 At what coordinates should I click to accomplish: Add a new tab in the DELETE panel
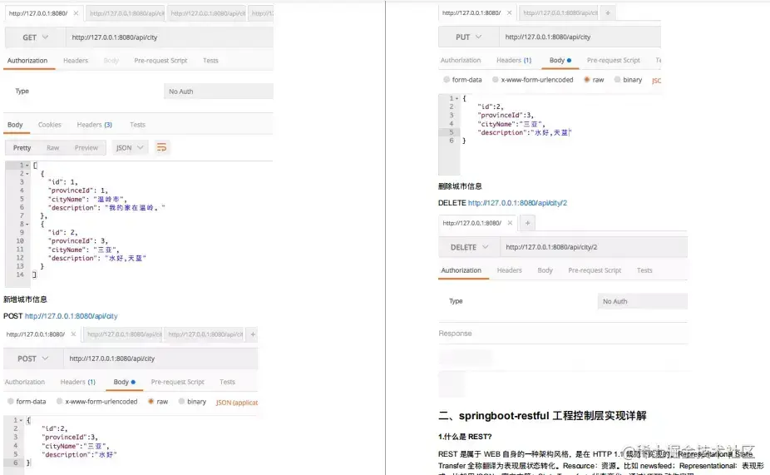pyautogui.click(x=527, y=223)
